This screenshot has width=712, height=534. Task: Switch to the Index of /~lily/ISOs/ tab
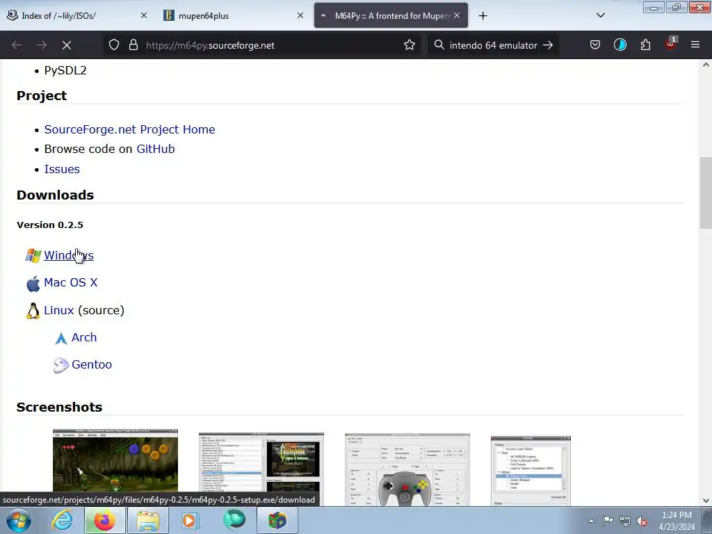(77, 15)
